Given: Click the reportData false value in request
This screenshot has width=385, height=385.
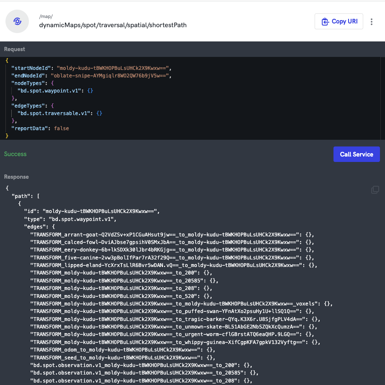Looking at the screenshot, I should [61, 128].
